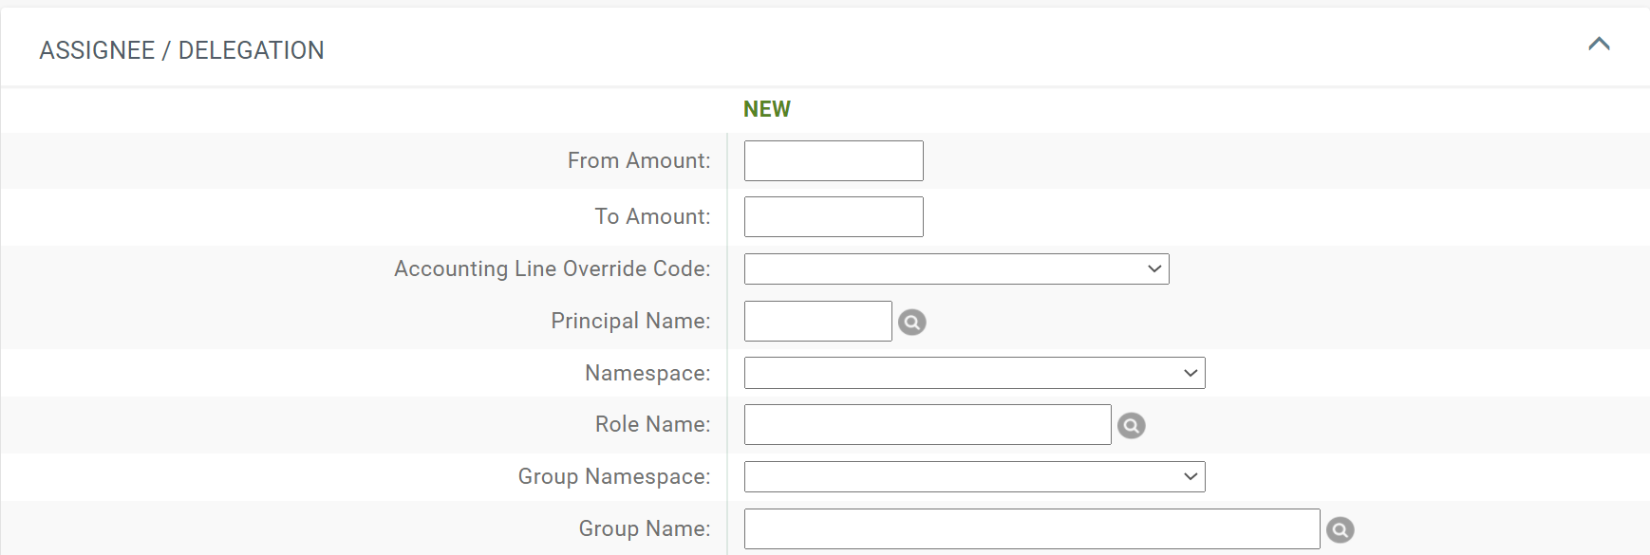Image resolution: width=1650 pixels, height=555 pixels.
Task: Click the "To Amount:" label text
Action: (651, 217)
